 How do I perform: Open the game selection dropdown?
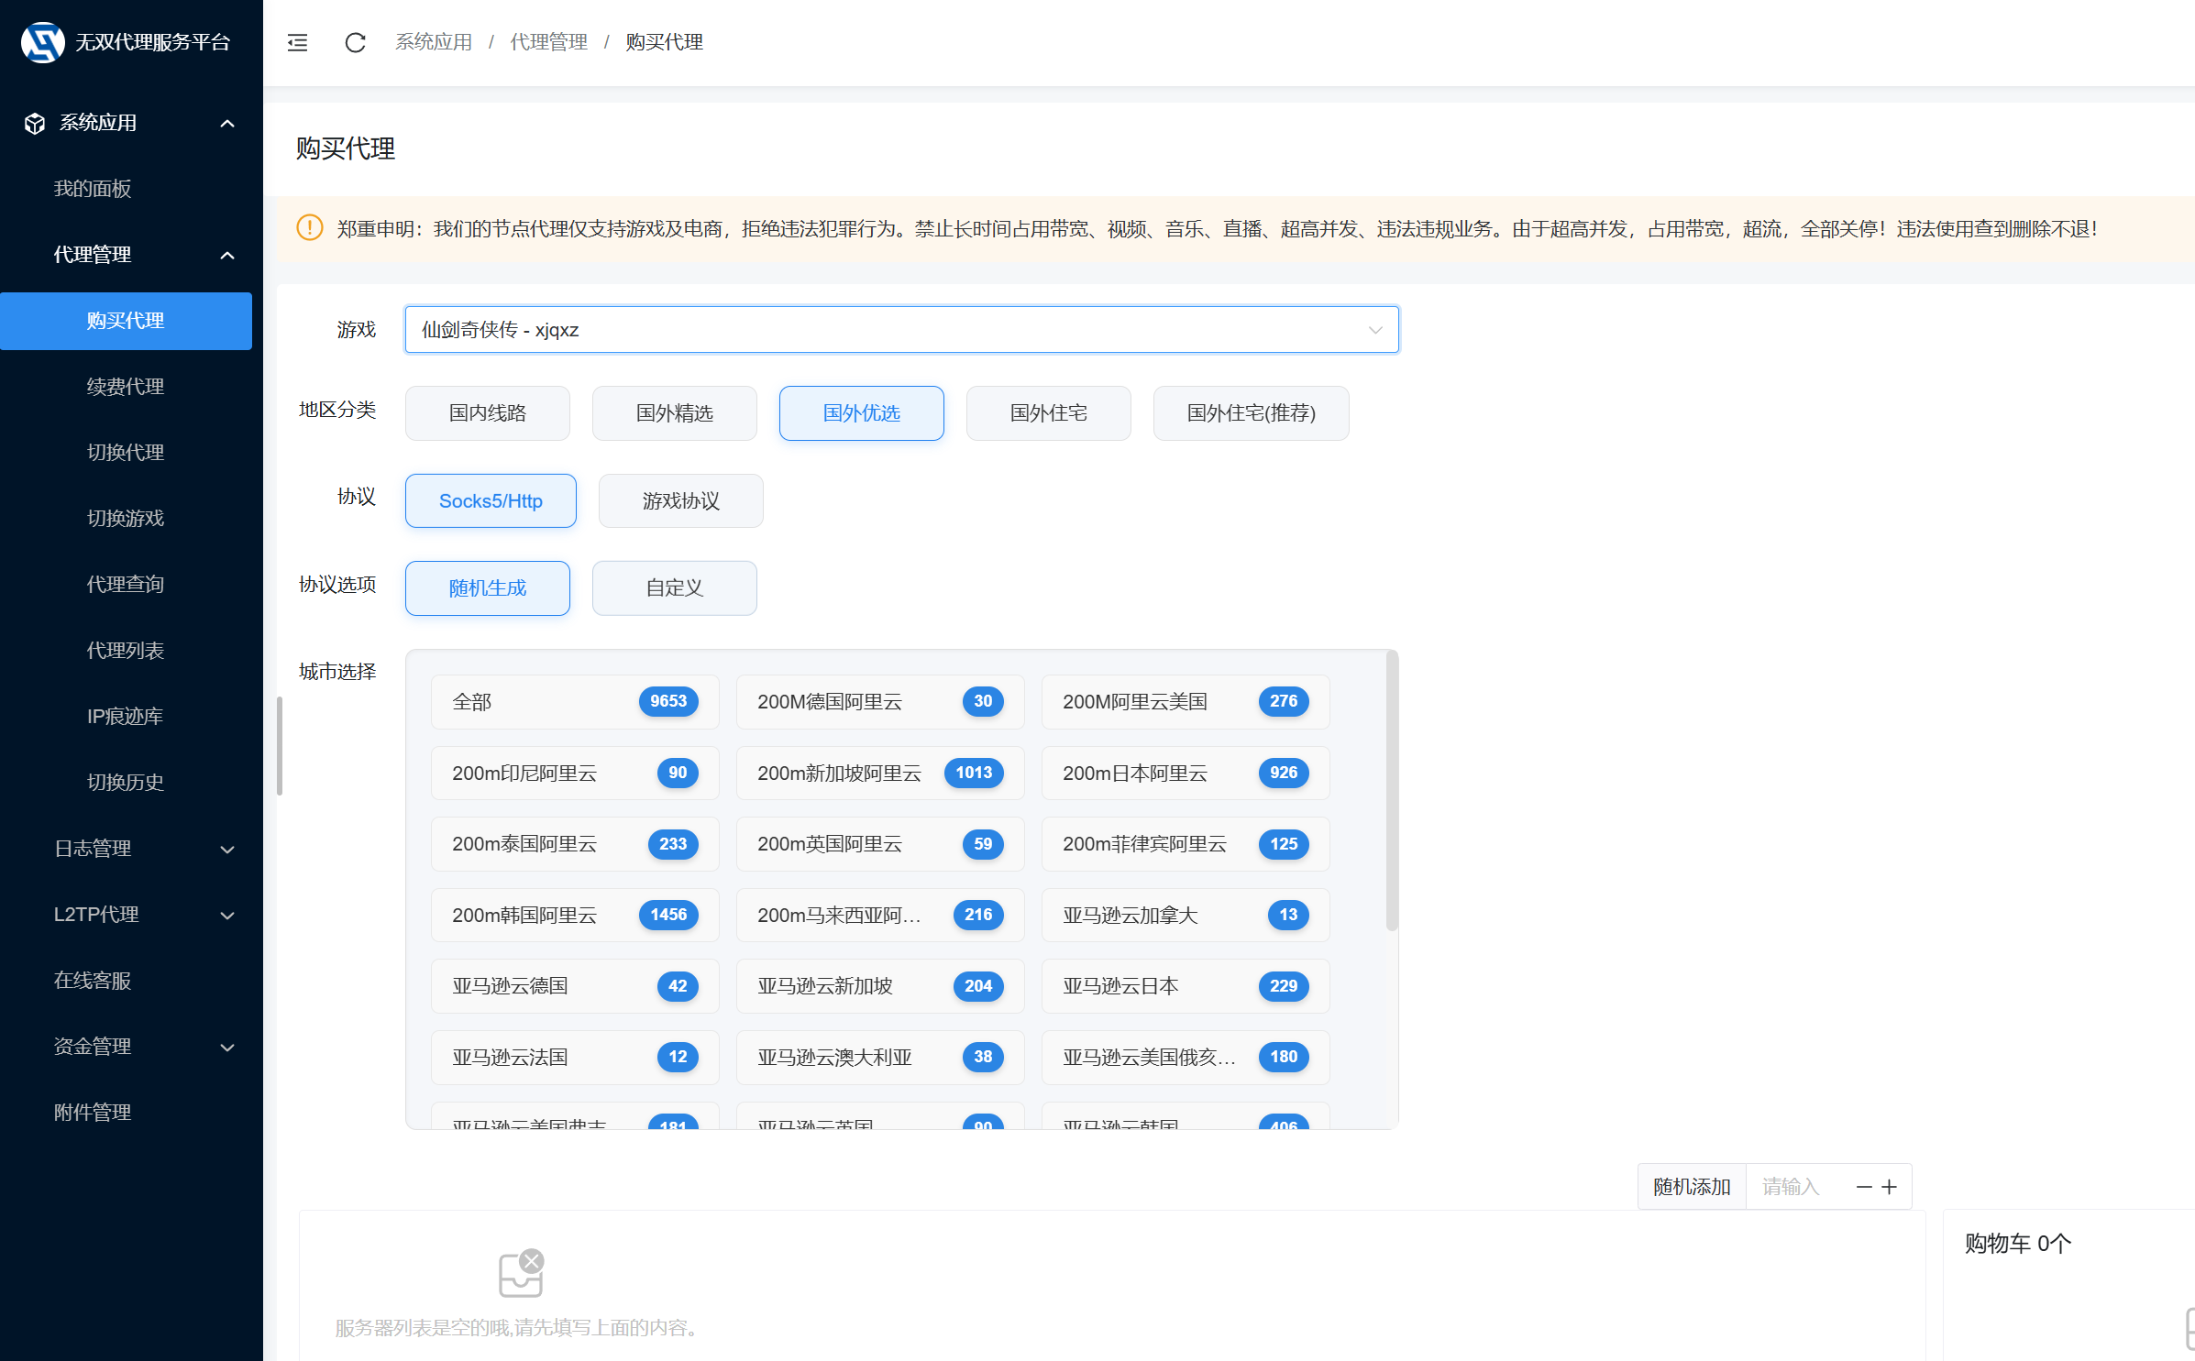(x=901, y=330)
